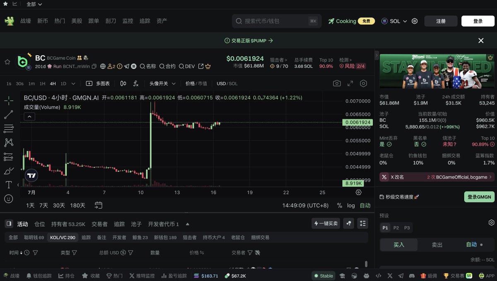Open the Fibonacci retracement tool
Viewport: 497px width, 281px height.
pos(8,129)
